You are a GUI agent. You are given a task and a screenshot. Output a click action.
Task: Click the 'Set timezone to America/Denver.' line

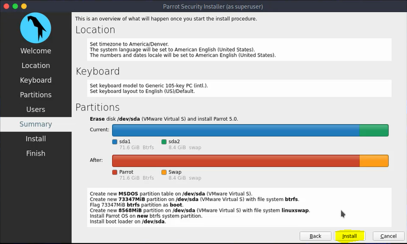click(x=129, y=44)
